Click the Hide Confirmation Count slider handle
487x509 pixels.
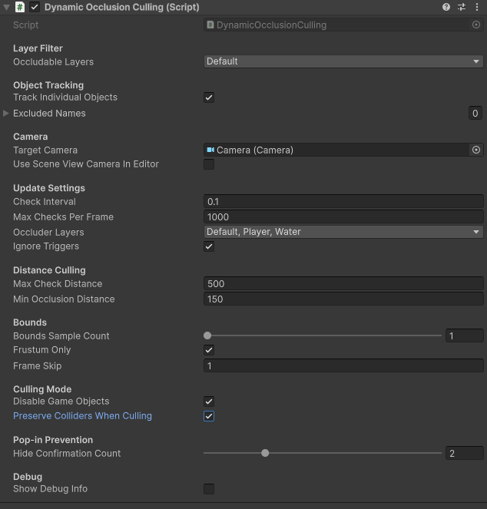(x=265, y=453)
